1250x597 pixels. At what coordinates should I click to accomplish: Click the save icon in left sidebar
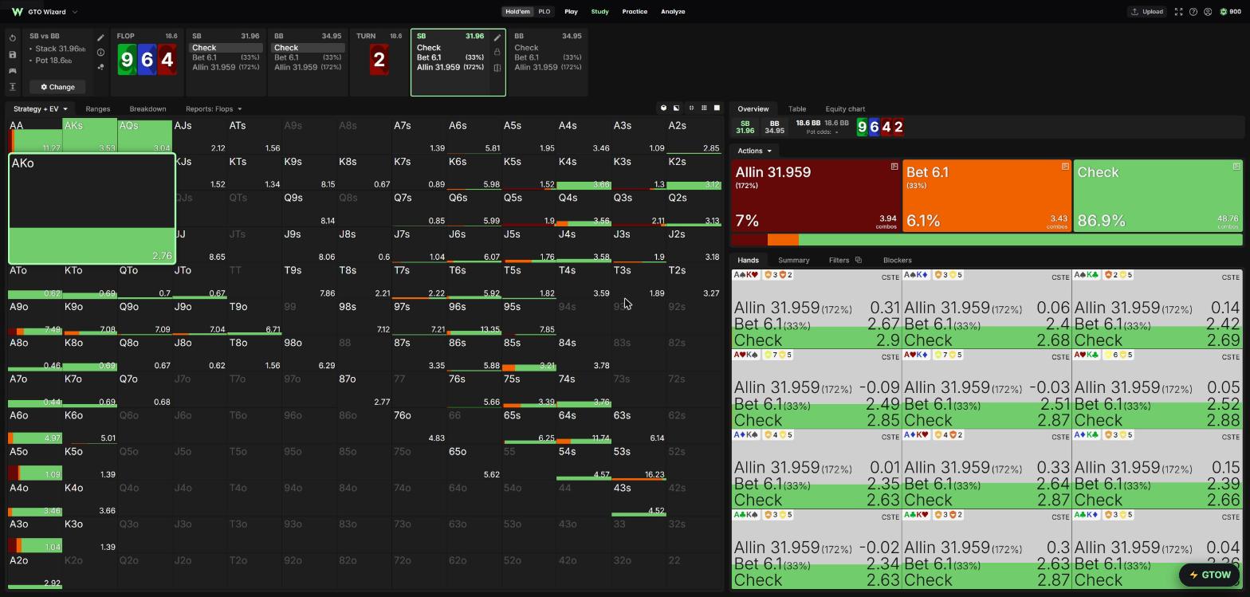point(13,55)
